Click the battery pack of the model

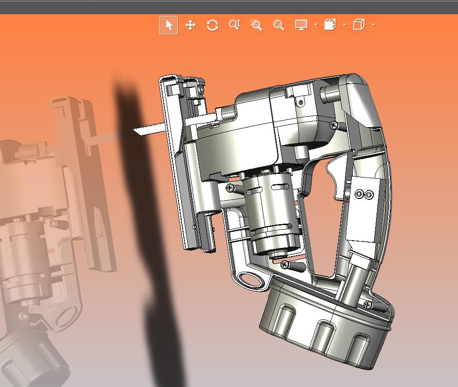pyautogui.click(x=326, y=324)
